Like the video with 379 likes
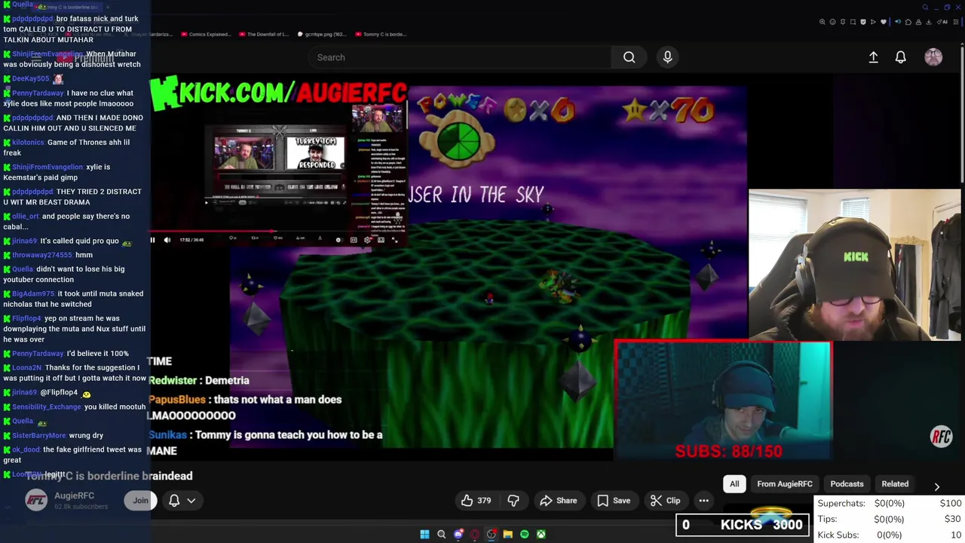 coord(476,500)
